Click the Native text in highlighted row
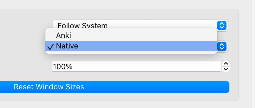255x108 pixels. coord(67,46)
